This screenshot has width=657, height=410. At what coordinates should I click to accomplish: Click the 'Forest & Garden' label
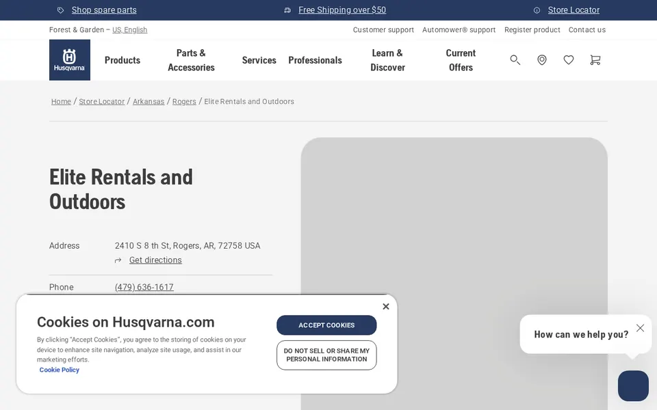pyautogui.click(x=76, y=29)
